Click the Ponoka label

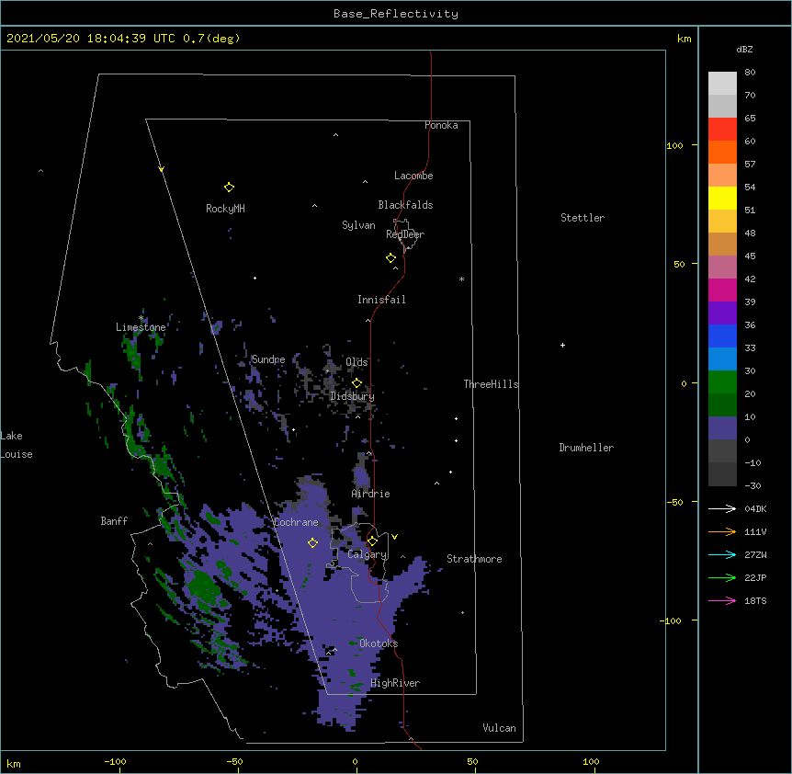441,125
